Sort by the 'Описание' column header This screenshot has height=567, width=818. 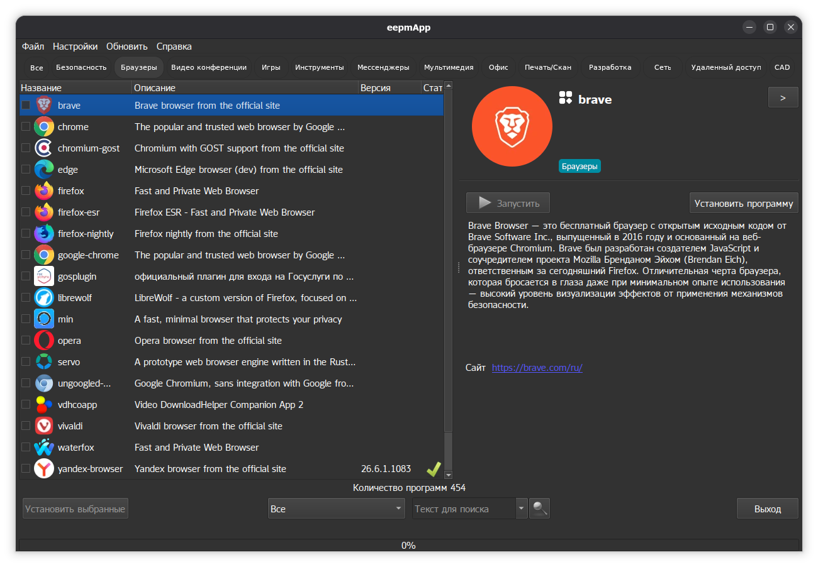[245, 88]
